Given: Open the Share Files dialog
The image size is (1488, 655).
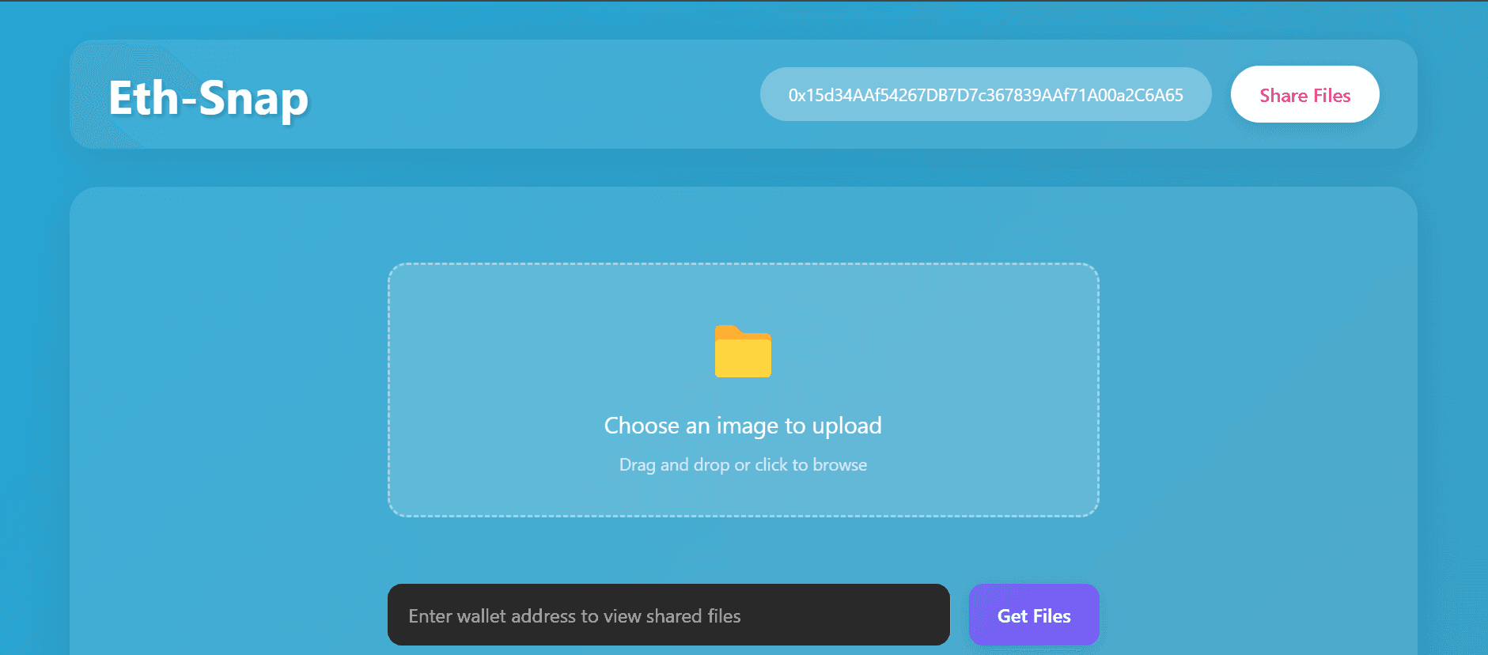Looking at the screenshot, I should click(x=1304, y=95).
